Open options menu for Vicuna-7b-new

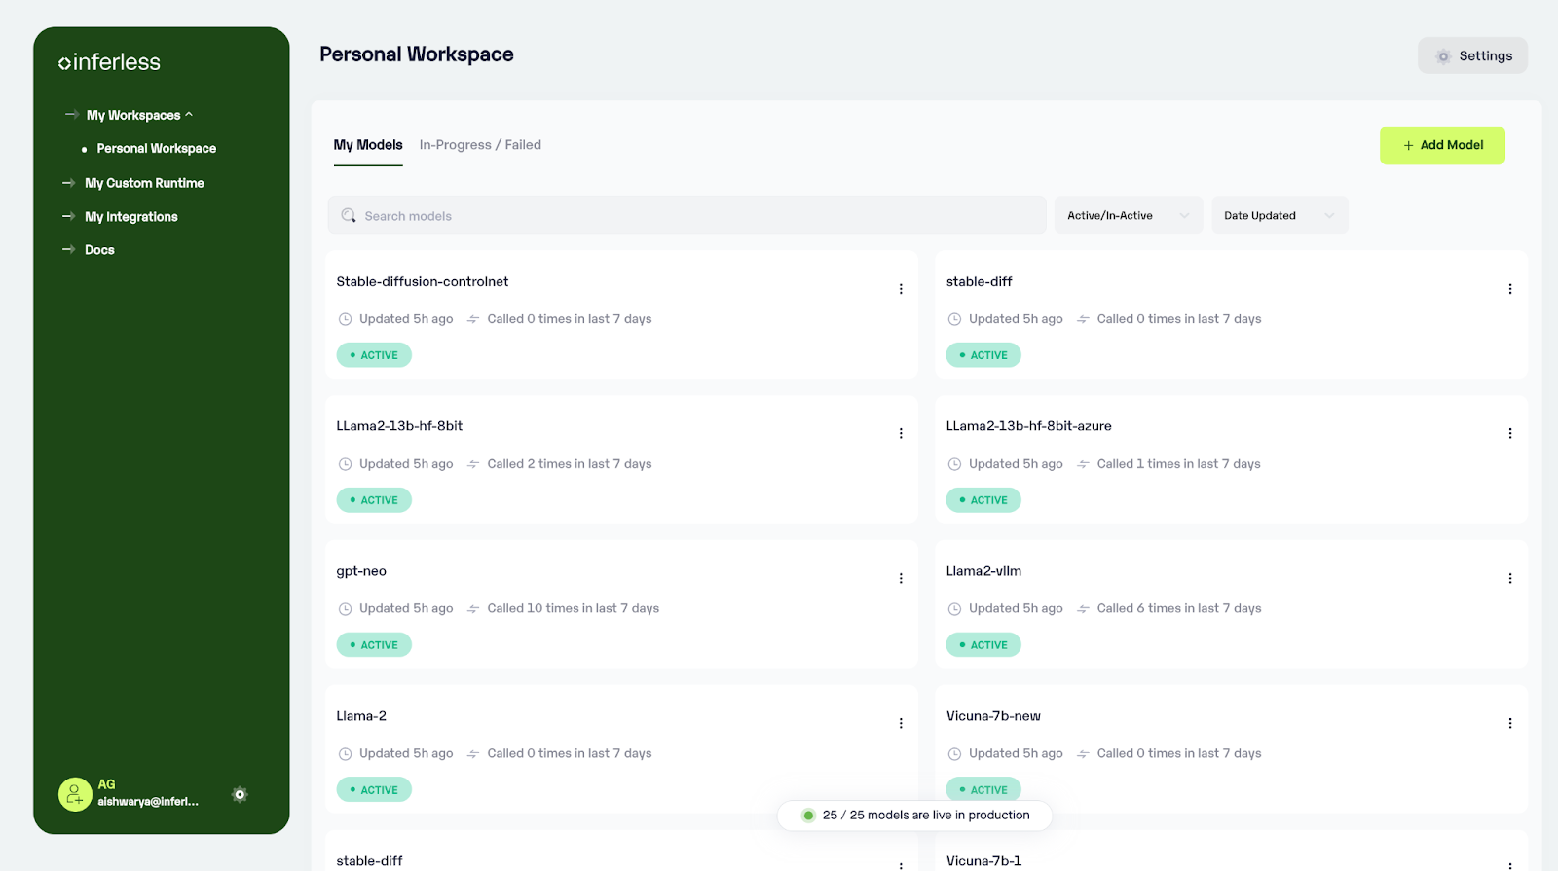coord(1510,723)
